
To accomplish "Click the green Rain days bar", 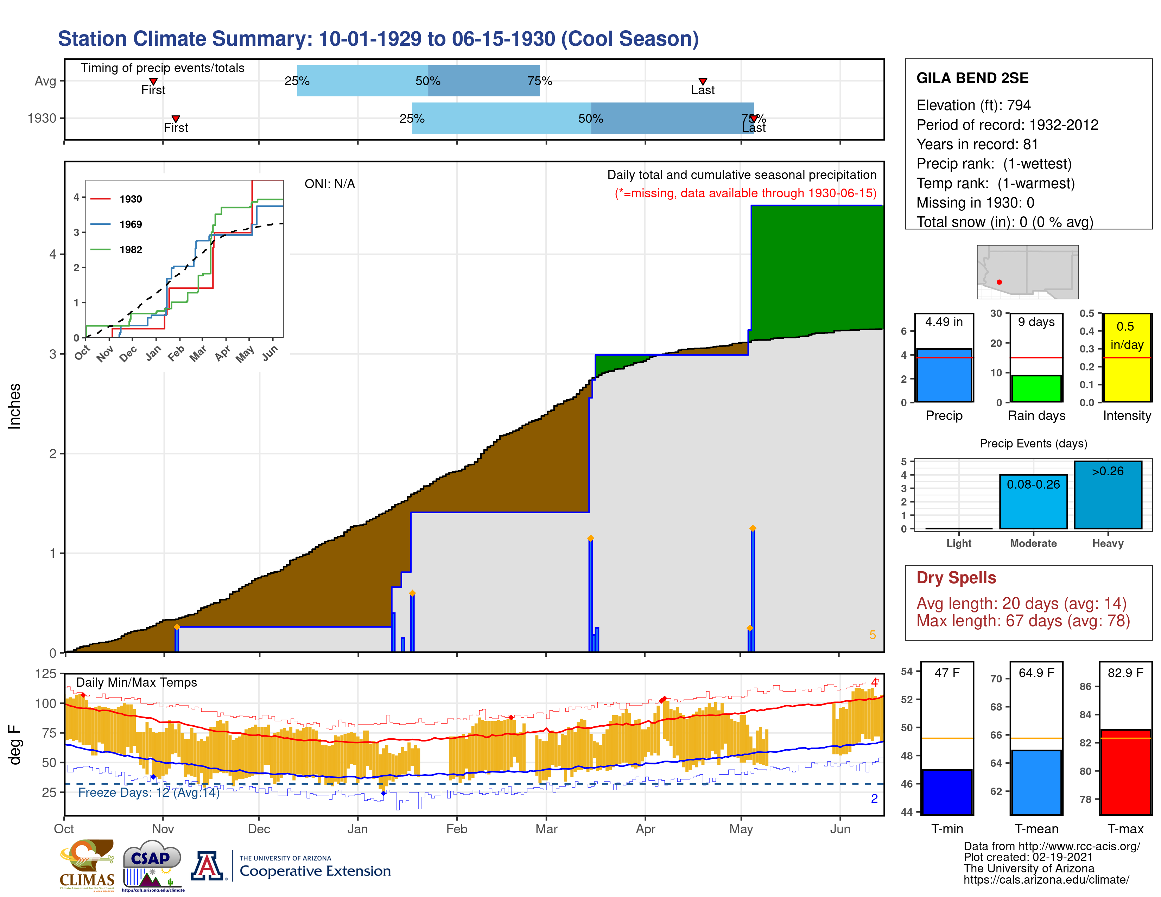I will [x=1036, y=388].
